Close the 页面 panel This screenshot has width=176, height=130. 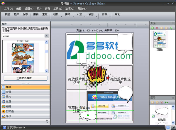[x=173, y=23]
